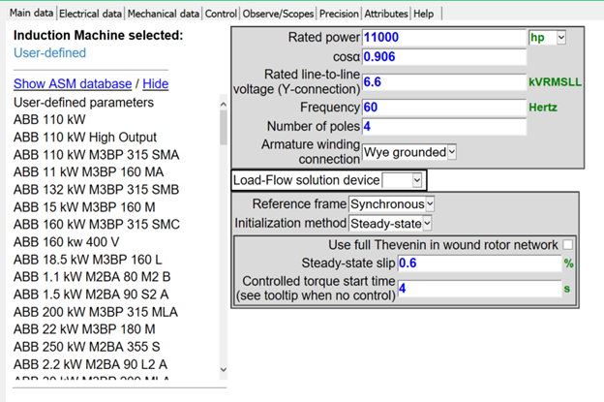
Task: Toggle Use full Thevenin in wound rotor network
Action: pyautogui.click(x=567, y=245)
